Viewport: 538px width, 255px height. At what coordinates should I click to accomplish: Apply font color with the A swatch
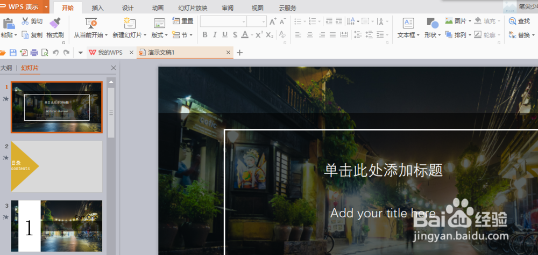245,34
